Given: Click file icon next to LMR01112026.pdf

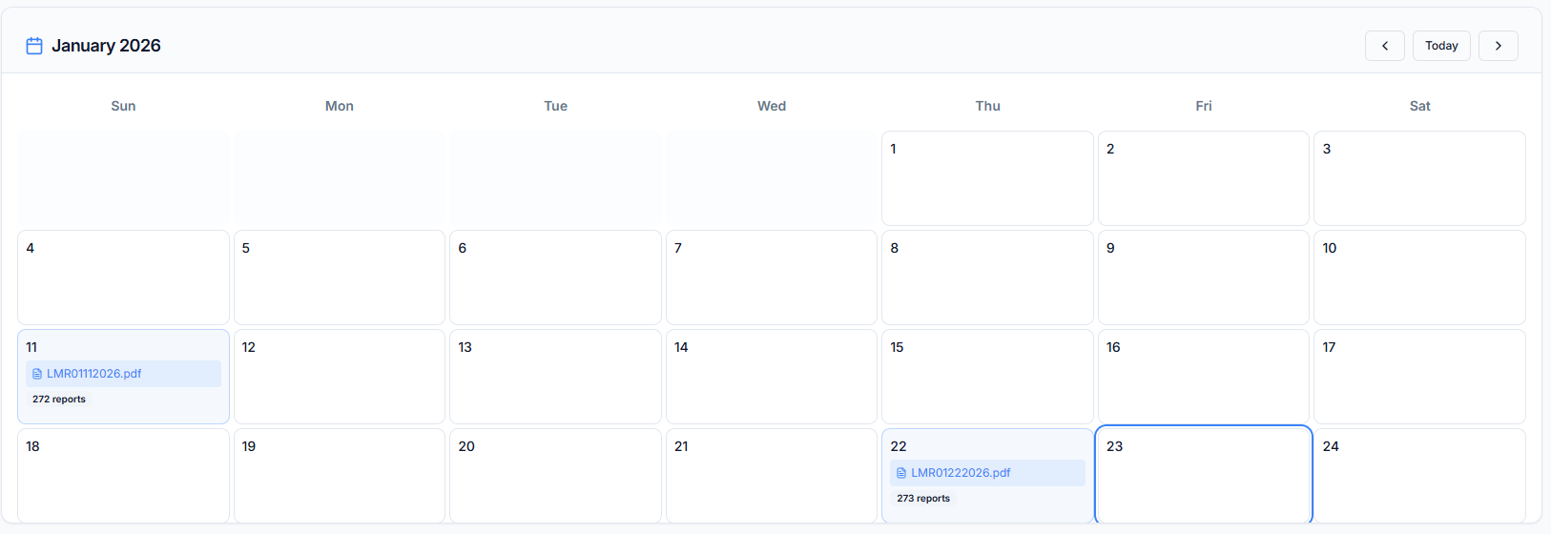Looking at the screenshot, I should point(37,374).
